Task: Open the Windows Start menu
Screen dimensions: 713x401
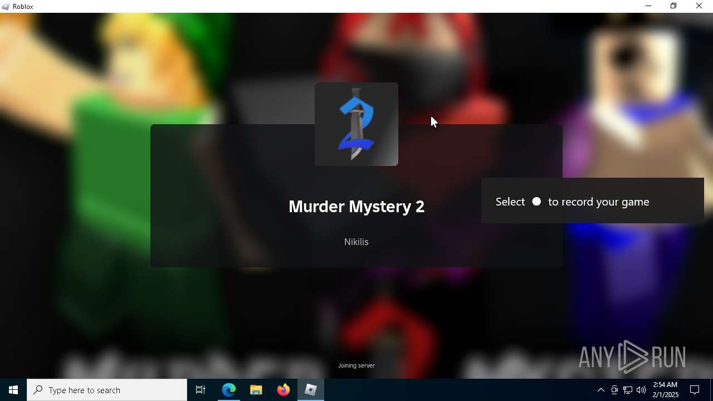Action: coord(13,390)
